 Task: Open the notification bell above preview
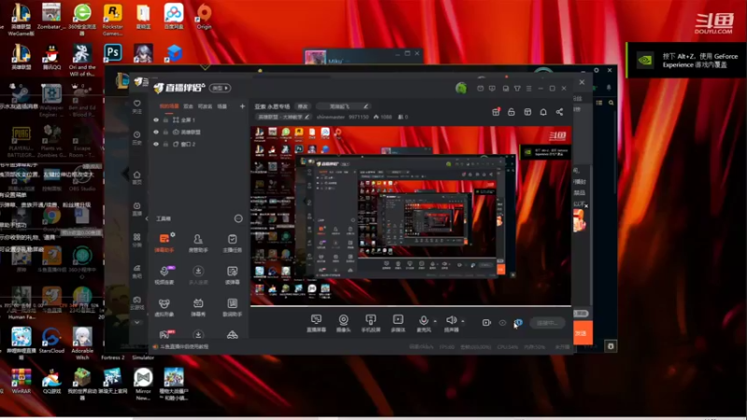543,112
